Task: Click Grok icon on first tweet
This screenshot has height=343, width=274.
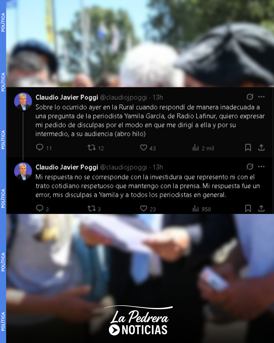Action: click(250, 97)
